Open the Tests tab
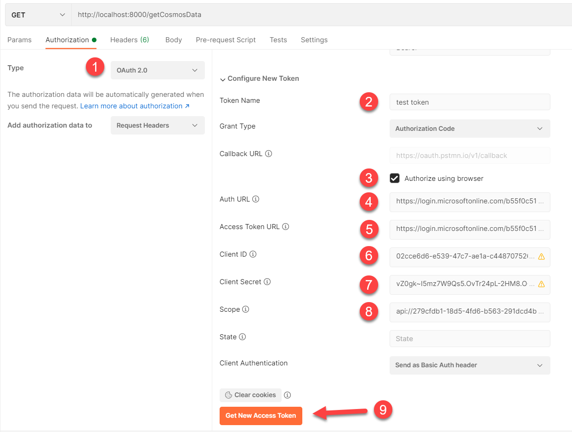572x432 pixels. [x=278, y=40]
